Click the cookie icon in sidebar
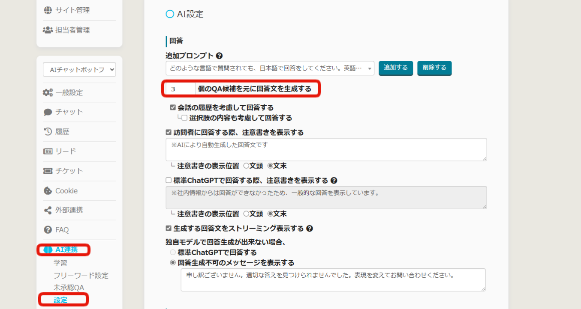 click(x=48, y=191)
